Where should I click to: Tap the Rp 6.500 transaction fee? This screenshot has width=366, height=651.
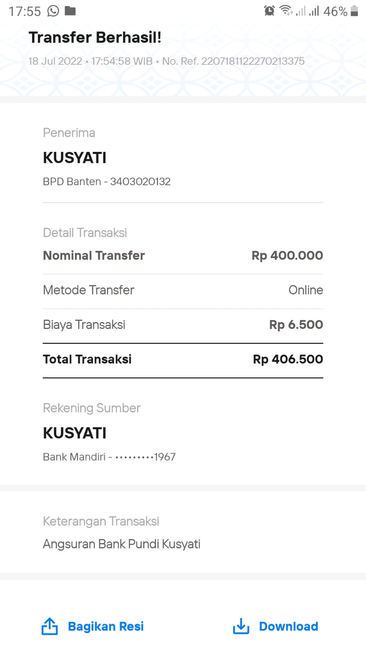[x=296, y=324]
